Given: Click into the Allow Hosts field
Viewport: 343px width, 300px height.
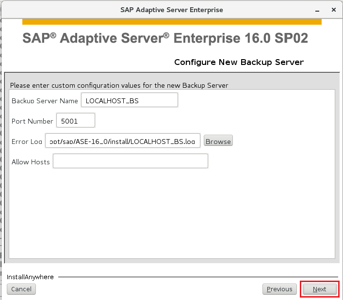Looking at the screenshot, I should [131, 161].
